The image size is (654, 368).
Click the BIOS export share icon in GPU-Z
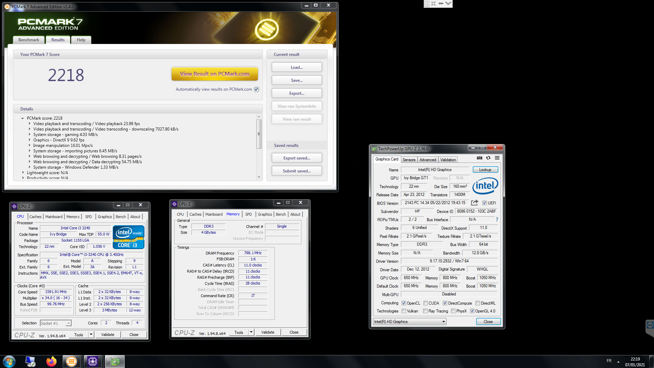474,203
